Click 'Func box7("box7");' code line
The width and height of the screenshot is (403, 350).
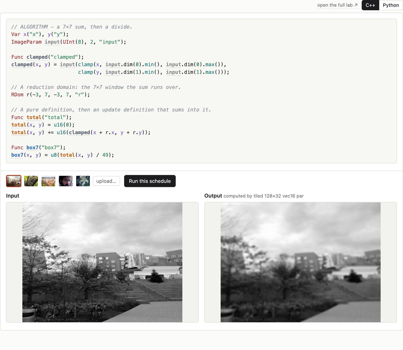tap(38, 148)
